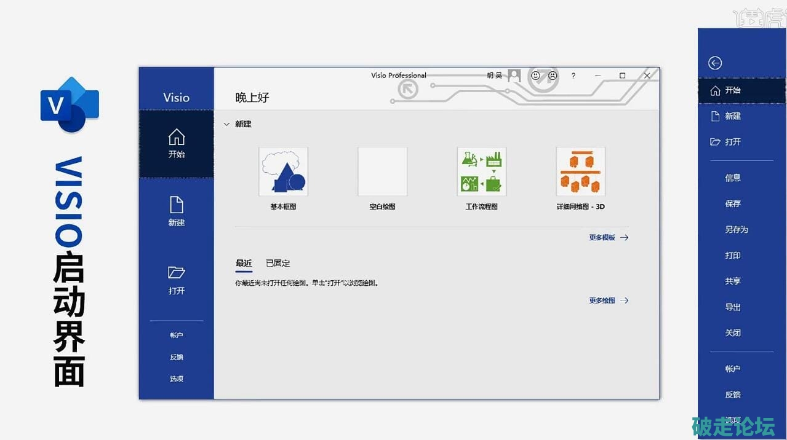Open the 详细网络图 - 3D template
The width and height of the screenshot is (787, 440).
580,171
